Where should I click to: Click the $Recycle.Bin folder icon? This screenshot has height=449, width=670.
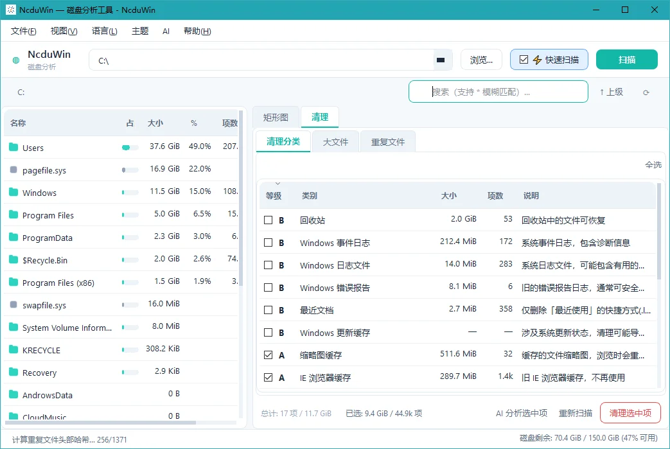tap(13, 260)
